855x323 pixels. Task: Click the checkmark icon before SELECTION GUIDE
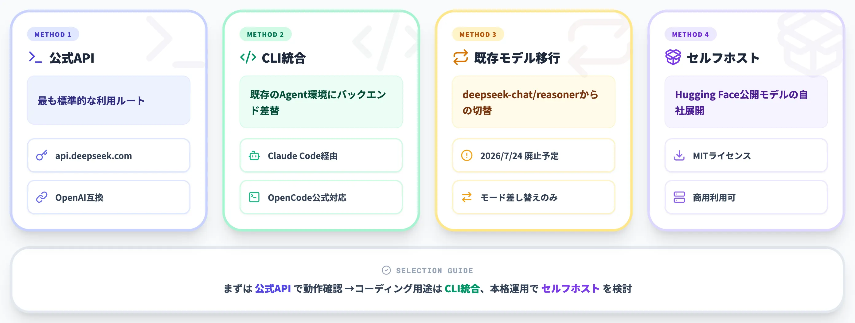coord(386,270)
